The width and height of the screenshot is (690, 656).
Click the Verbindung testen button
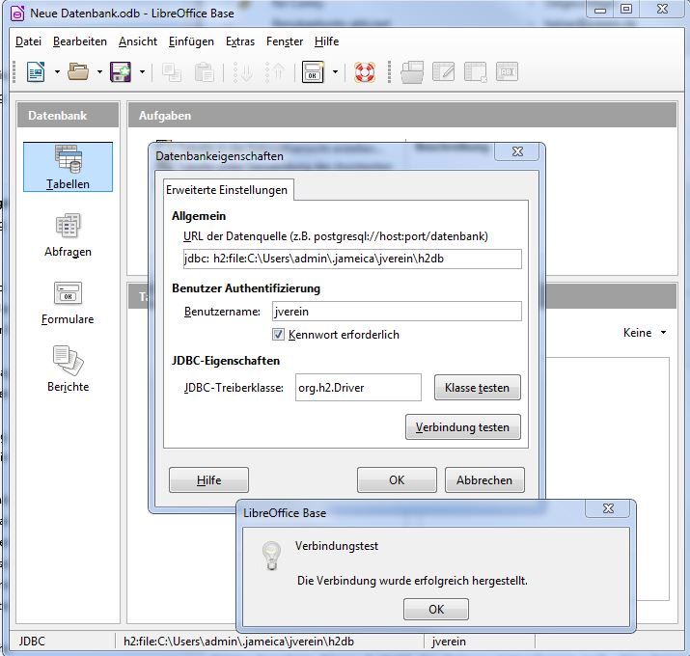pyautogui.click(x=463, y=426)
